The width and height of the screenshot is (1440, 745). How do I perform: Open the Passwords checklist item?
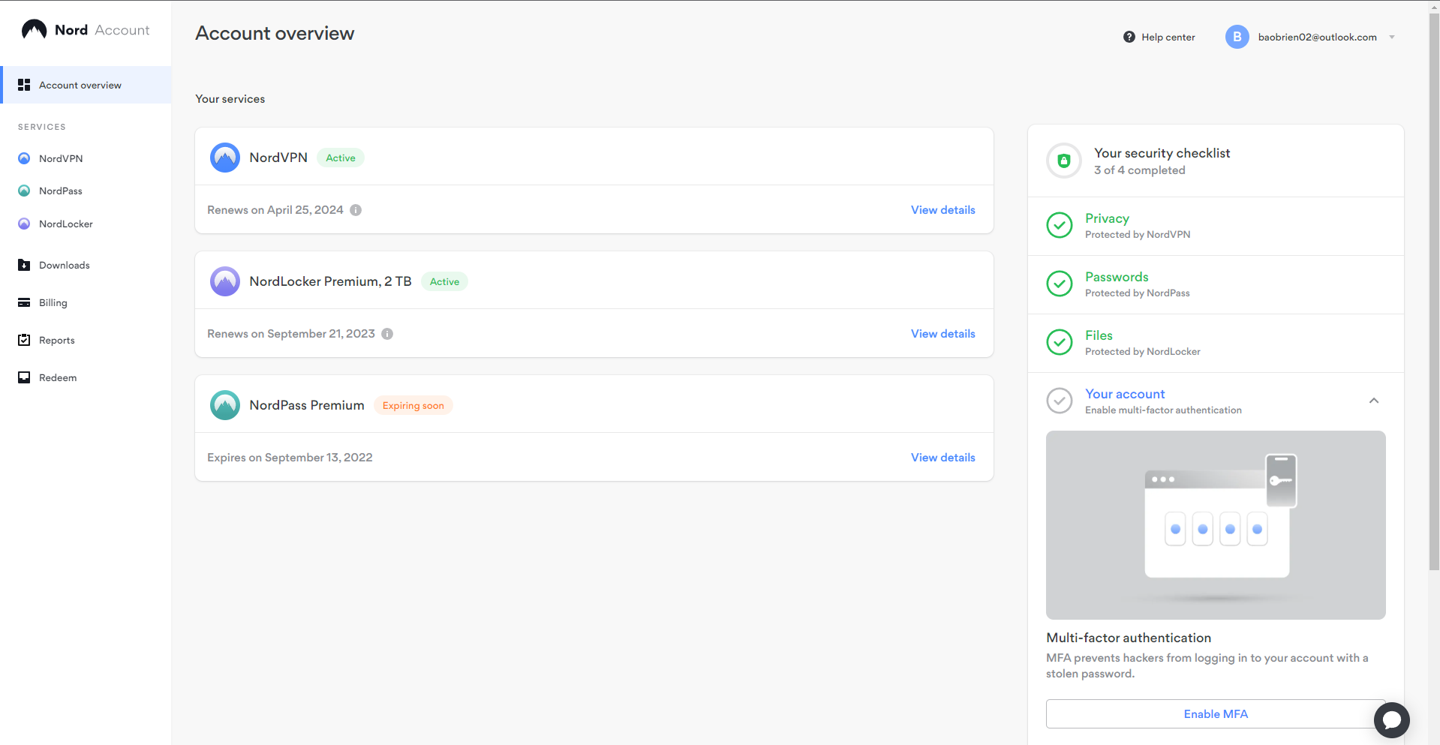click(x=1216, y=284)
